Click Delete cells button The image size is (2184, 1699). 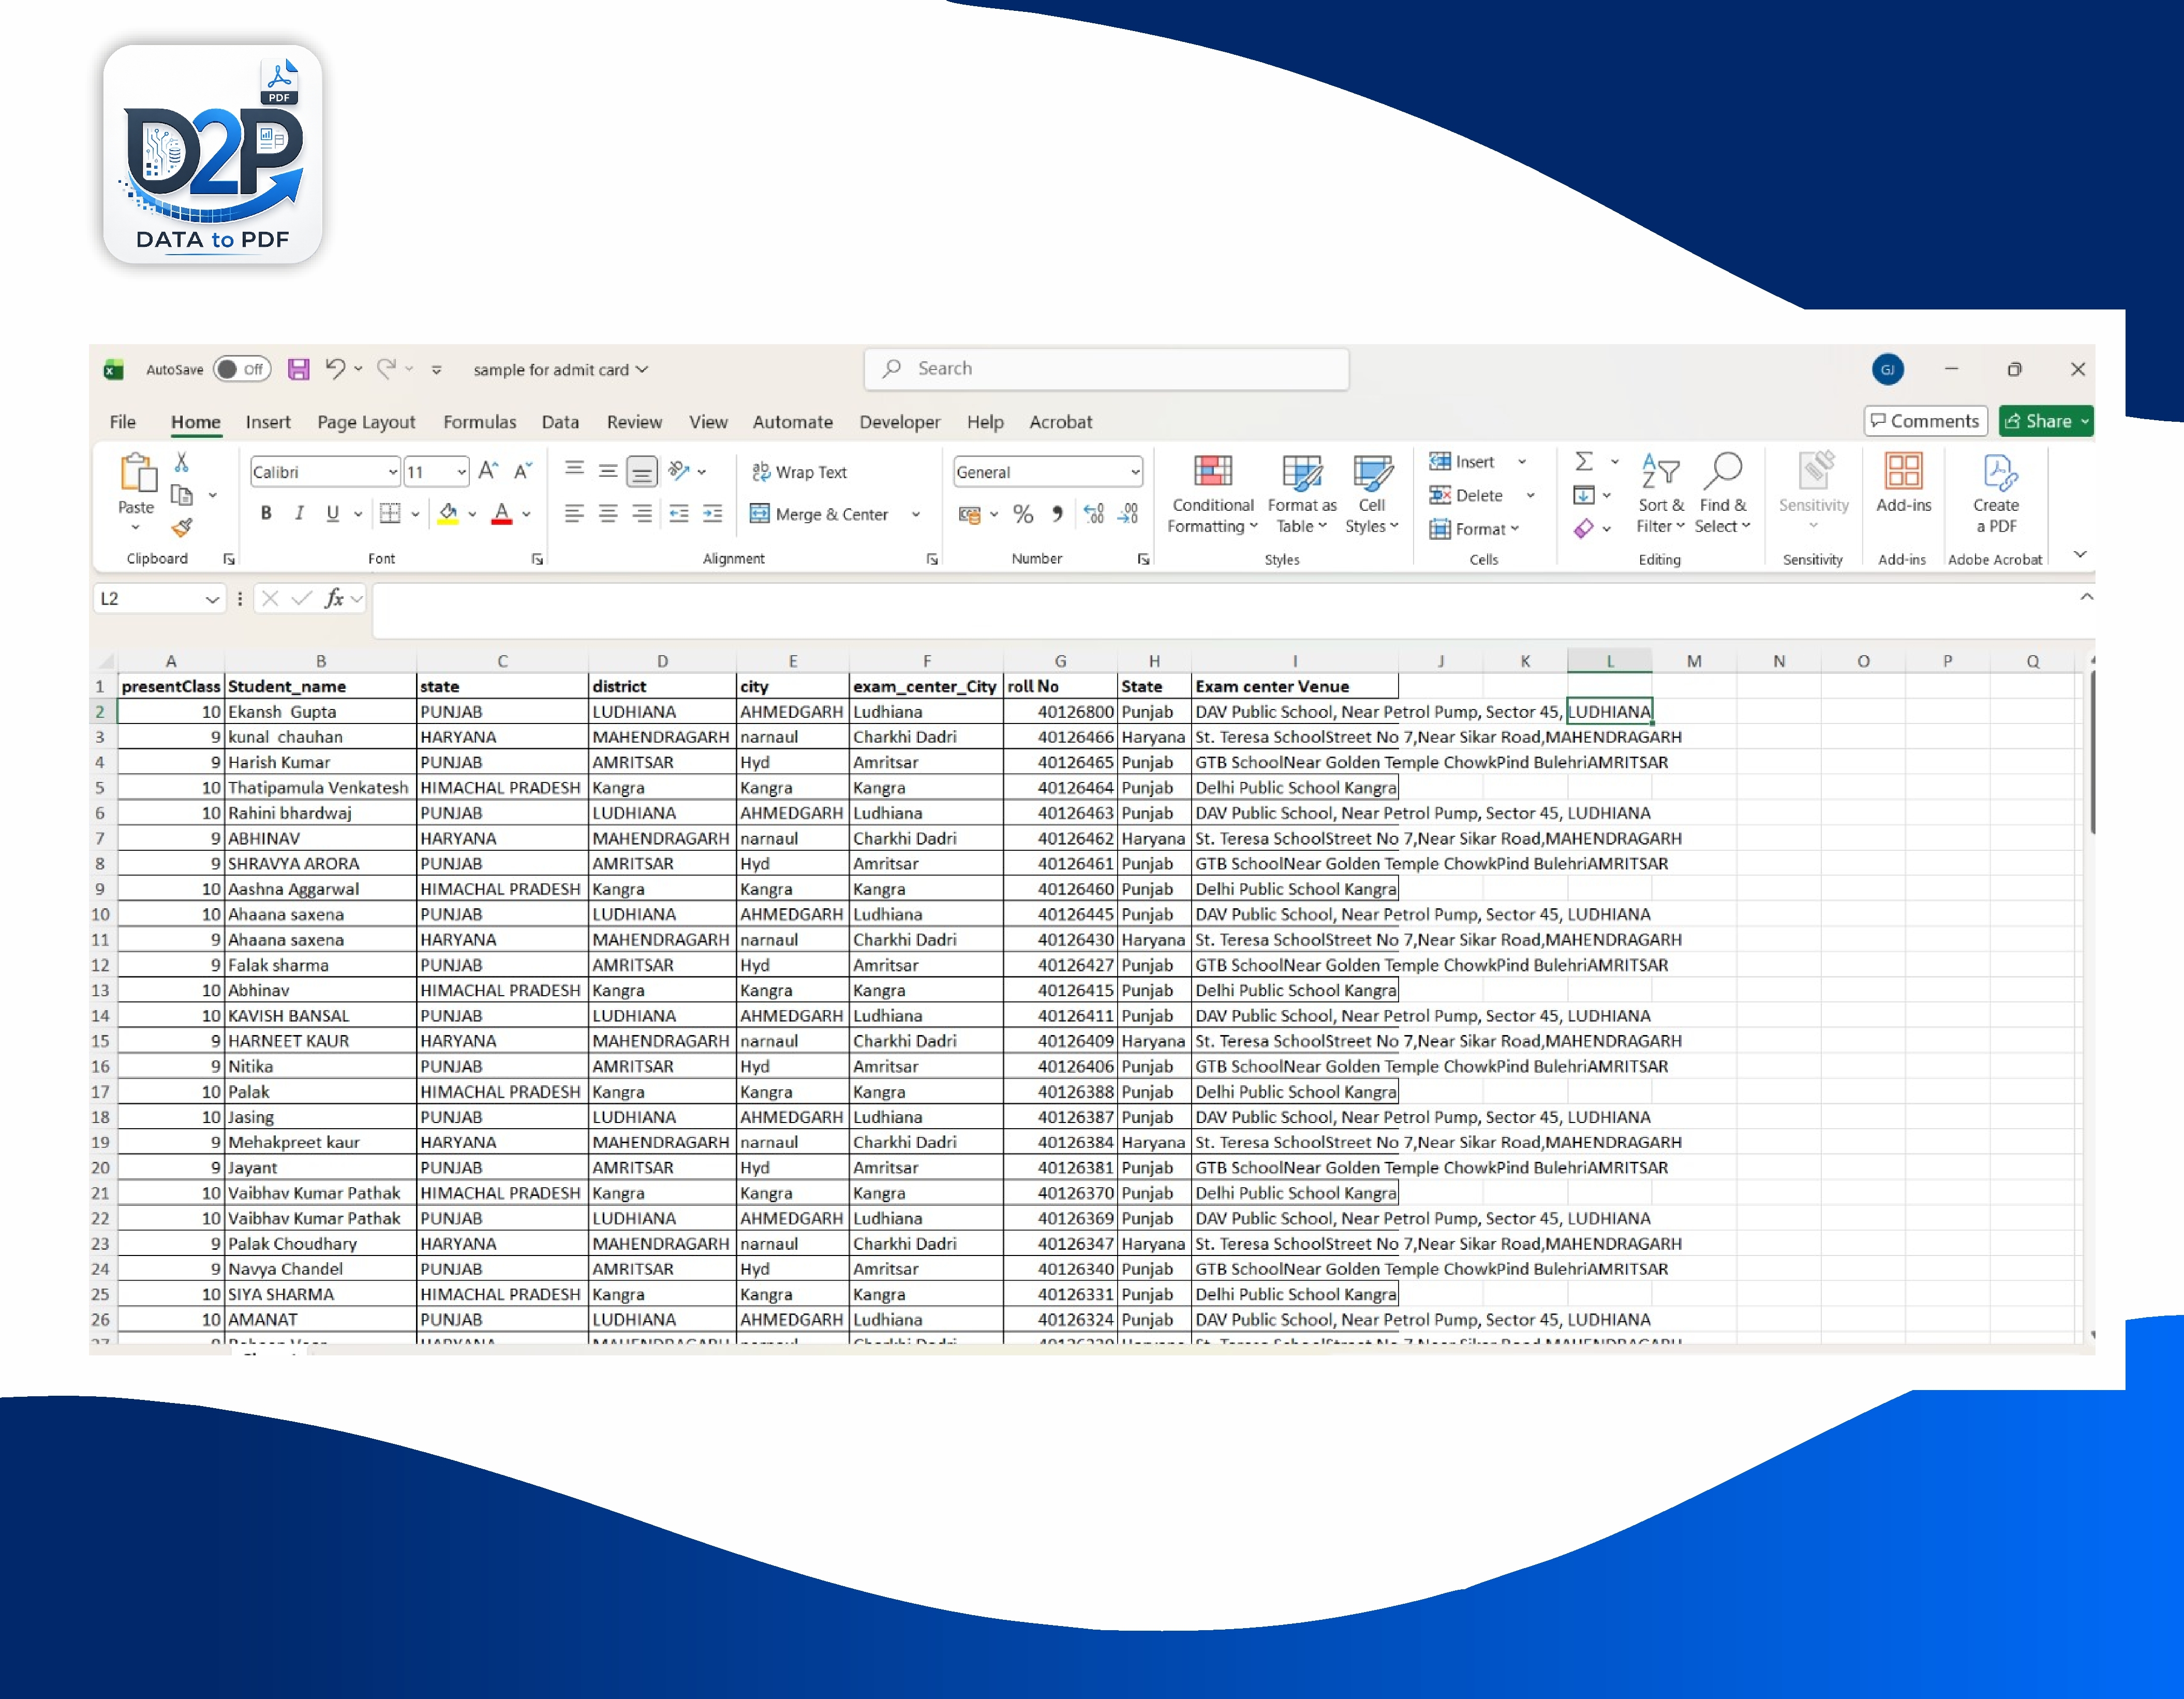coord(1467,495)
